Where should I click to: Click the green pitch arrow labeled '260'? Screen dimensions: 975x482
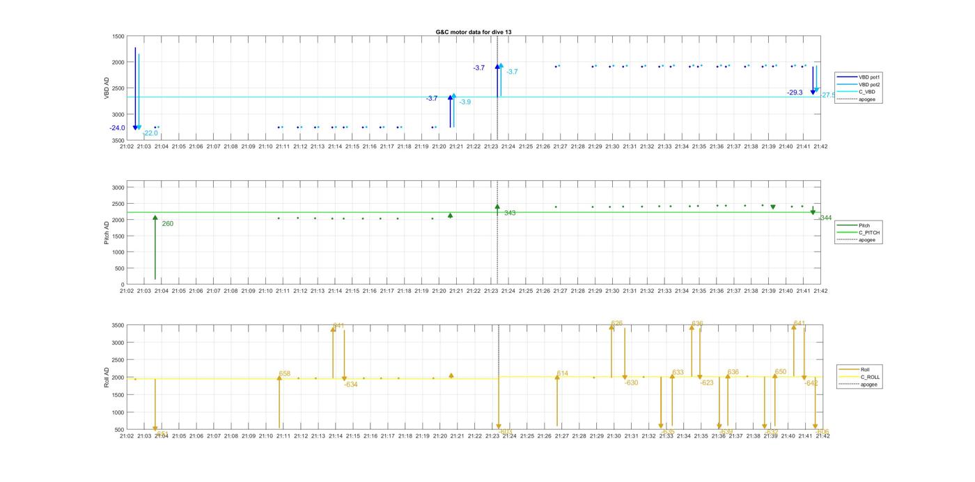(x=155, y=248)
